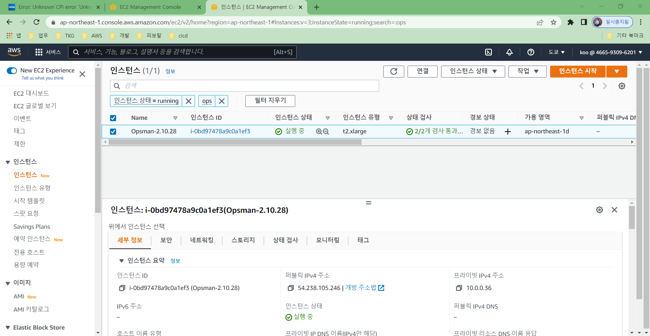This screenshot has width=650, height=336.
Task: Reload the browser page
Action: 37,22
